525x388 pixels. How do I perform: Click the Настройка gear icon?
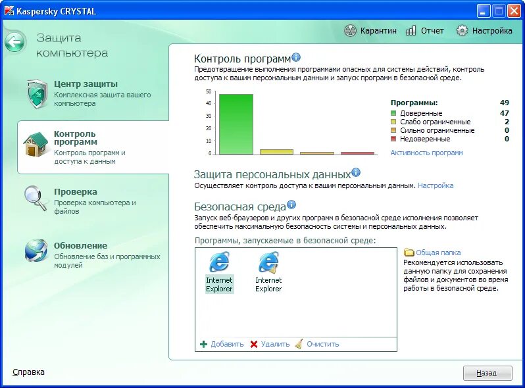click(462, 31)
